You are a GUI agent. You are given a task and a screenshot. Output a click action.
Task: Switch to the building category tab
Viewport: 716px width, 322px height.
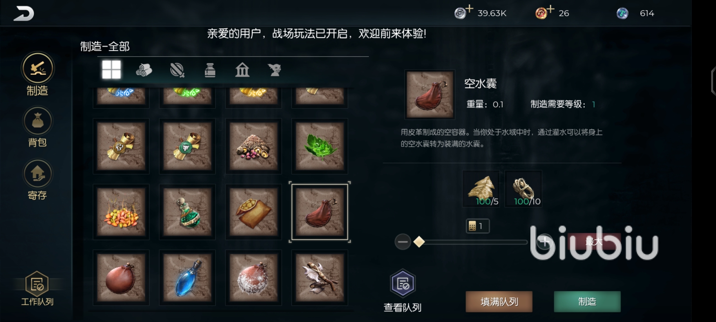pyautogui.click(x=242, y=70)
